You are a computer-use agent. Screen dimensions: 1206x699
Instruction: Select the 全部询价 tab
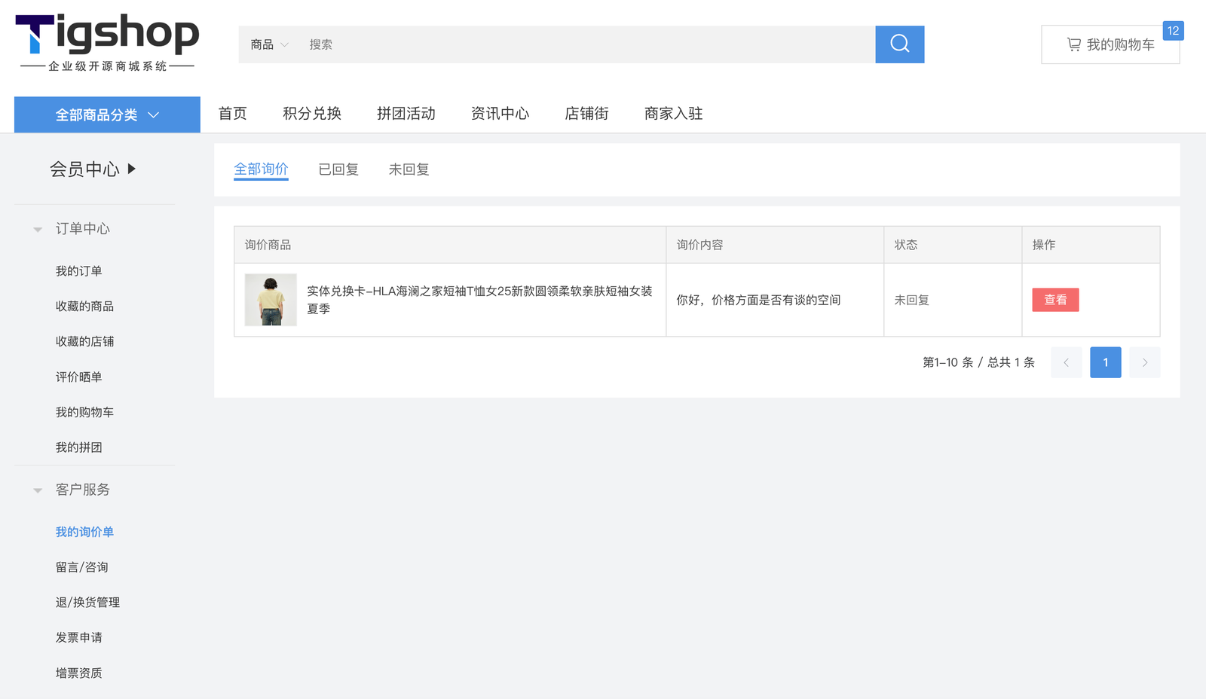[x=261, y=169]
